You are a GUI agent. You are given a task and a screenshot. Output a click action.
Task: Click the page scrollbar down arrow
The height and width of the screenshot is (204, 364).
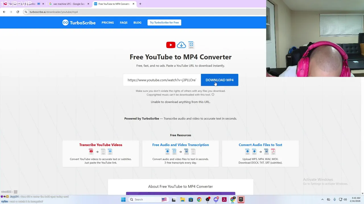pyautogui.click(x=362, y=194)
